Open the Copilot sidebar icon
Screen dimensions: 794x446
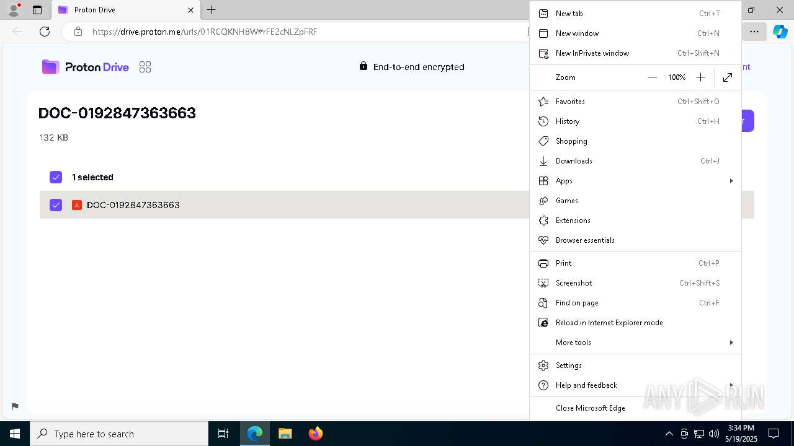780,32
